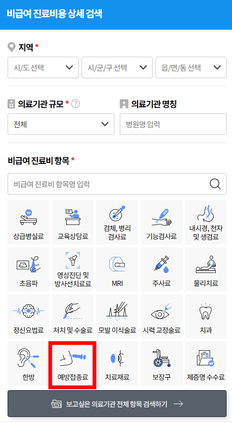Select the 한방 ear acupuncture category
The width and height of the screenshot is (232, 423).
(x=28, y=363)
